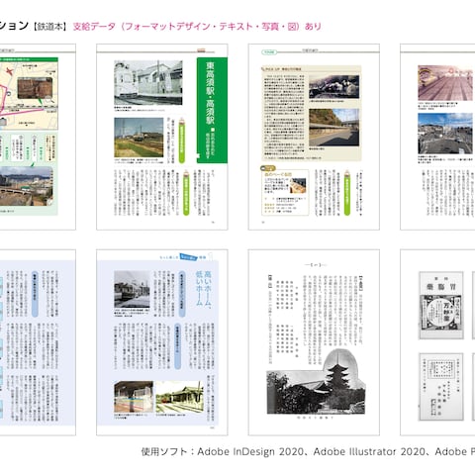Select the small yellow-bordered info box with photo
The height and width of the screenshot is (475, 475).
285,192
